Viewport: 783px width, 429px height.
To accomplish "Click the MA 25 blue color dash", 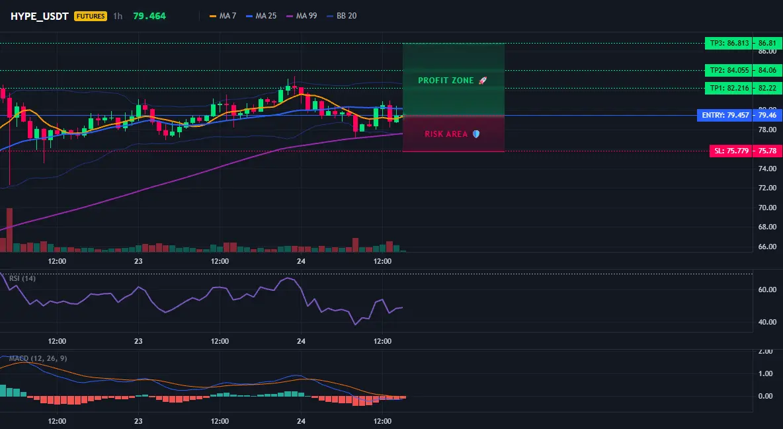I will [249, 16].
